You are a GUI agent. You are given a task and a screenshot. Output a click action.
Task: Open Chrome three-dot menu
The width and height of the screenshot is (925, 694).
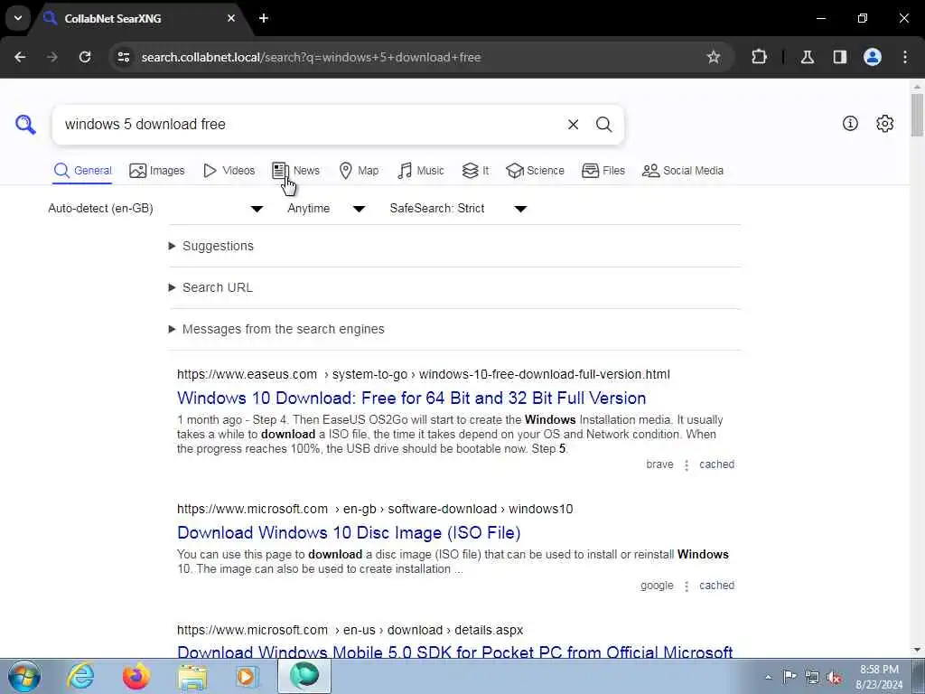[x=905, y=57]
